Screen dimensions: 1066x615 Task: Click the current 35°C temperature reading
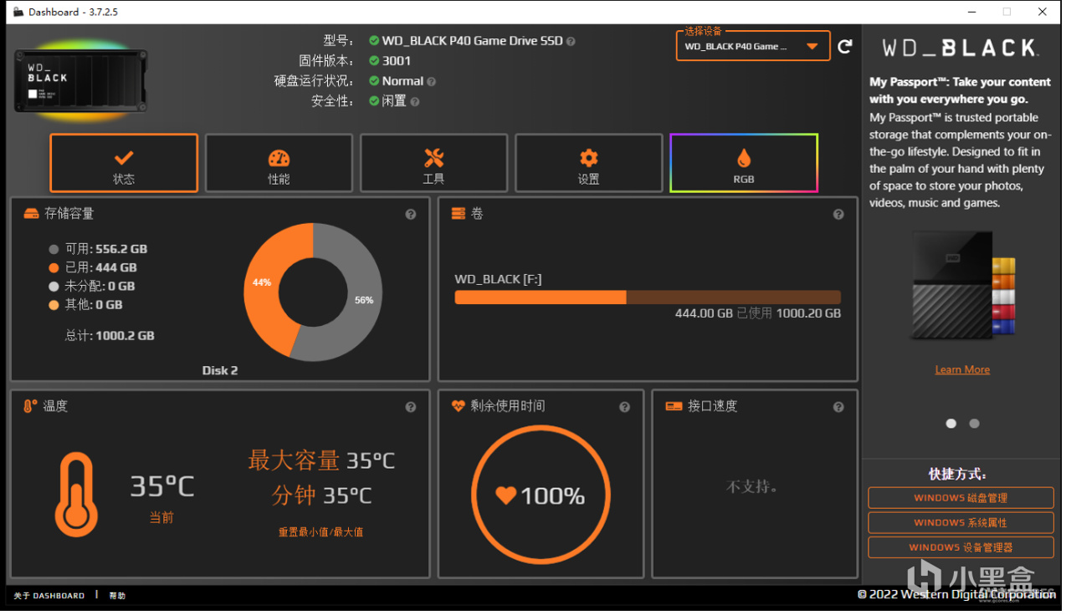point(162,485)
